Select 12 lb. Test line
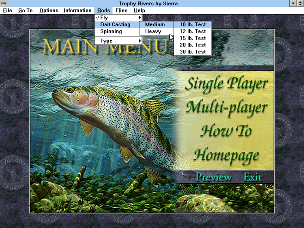Image resolution: width=304 pixels, height=228 pixels. click(x=193, y=31)
